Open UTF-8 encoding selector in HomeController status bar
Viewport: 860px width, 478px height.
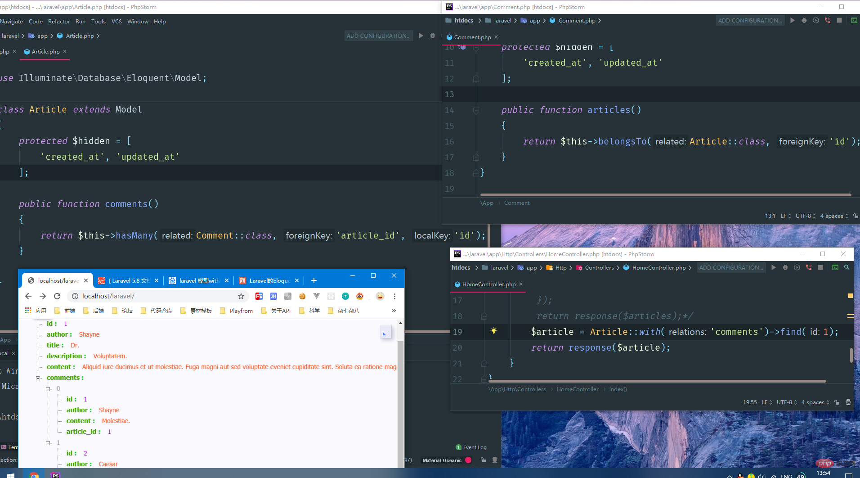(x=787, y=402)
